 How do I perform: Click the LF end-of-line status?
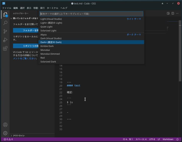click(x=159, y=139)
